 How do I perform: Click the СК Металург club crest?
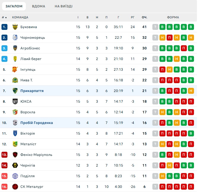[15, 187]
